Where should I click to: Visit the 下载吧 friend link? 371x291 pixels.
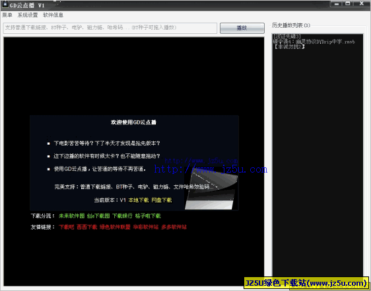(x=66, y=227)
